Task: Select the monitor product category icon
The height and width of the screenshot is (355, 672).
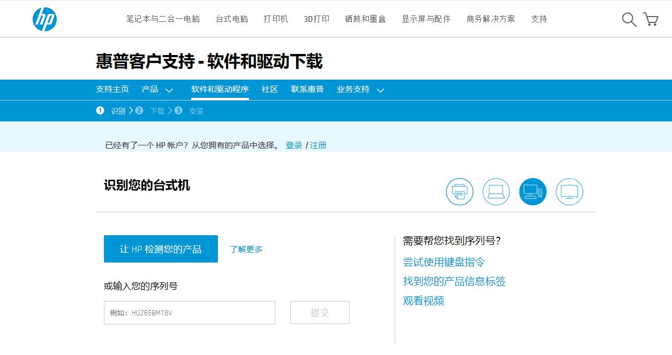Action: (x=569, y=191)
